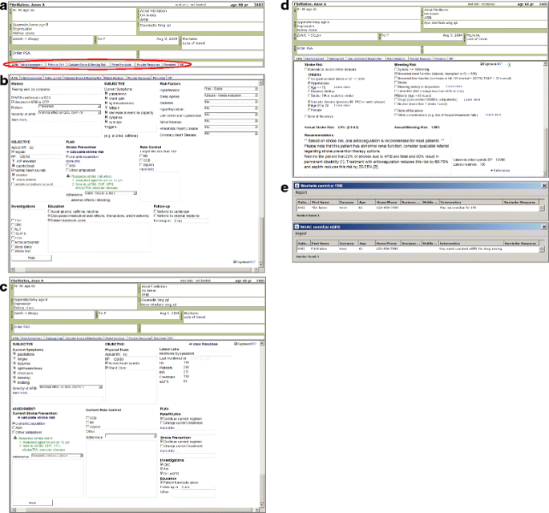Click calculate stroke risk link in panel b
Screen dimensions: 549x513
85,152
